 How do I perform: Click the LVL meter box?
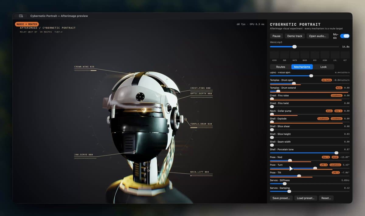(x=335, y=55)
